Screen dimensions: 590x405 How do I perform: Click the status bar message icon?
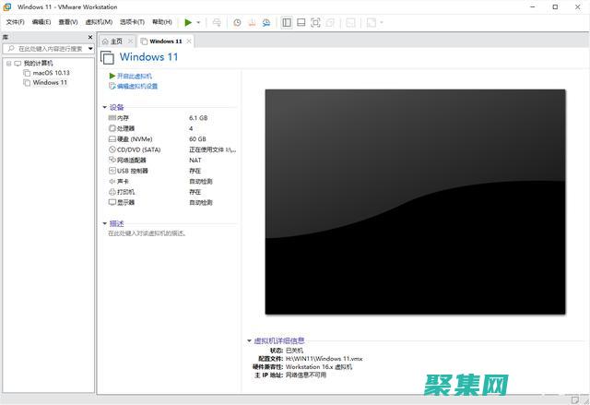tap(574, 399)
